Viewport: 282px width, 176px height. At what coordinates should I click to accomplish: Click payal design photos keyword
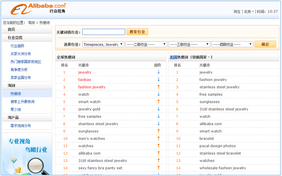coord(218,146)
